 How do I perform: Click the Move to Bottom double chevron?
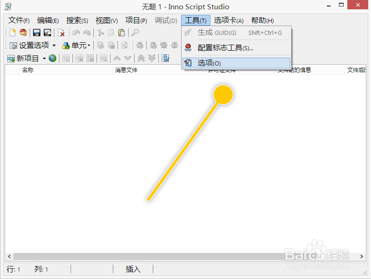pyautogui.click(x=152, y=58)
